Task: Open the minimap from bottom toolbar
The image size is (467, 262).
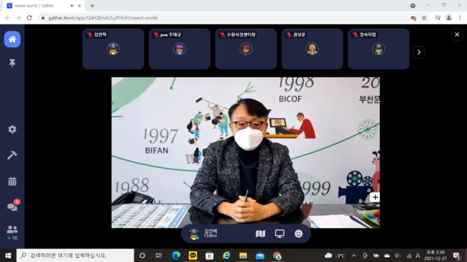Action: click(x=260, y=234)
